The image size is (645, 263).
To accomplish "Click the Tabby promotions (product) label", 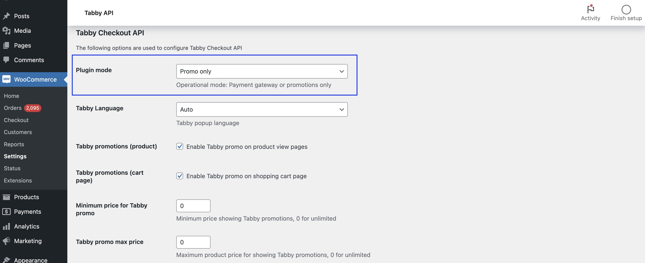I will click(x=116, y=146).
